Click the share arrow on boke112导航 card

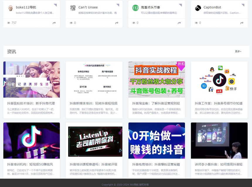tap(54, 23)
